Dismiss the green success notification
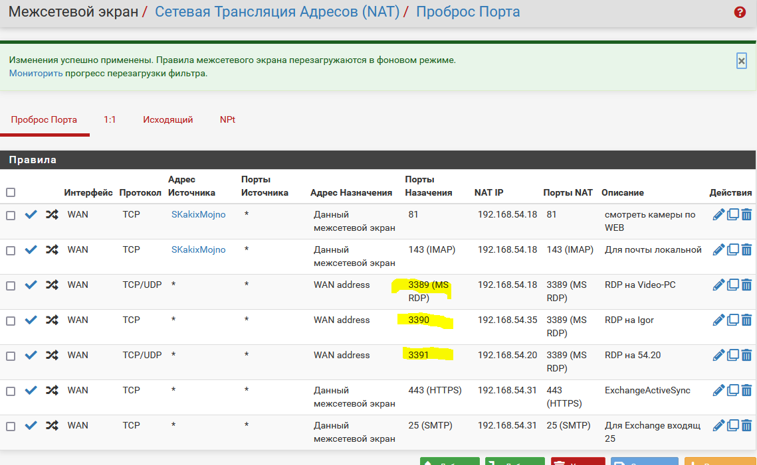757x465 pixels. 741,61
